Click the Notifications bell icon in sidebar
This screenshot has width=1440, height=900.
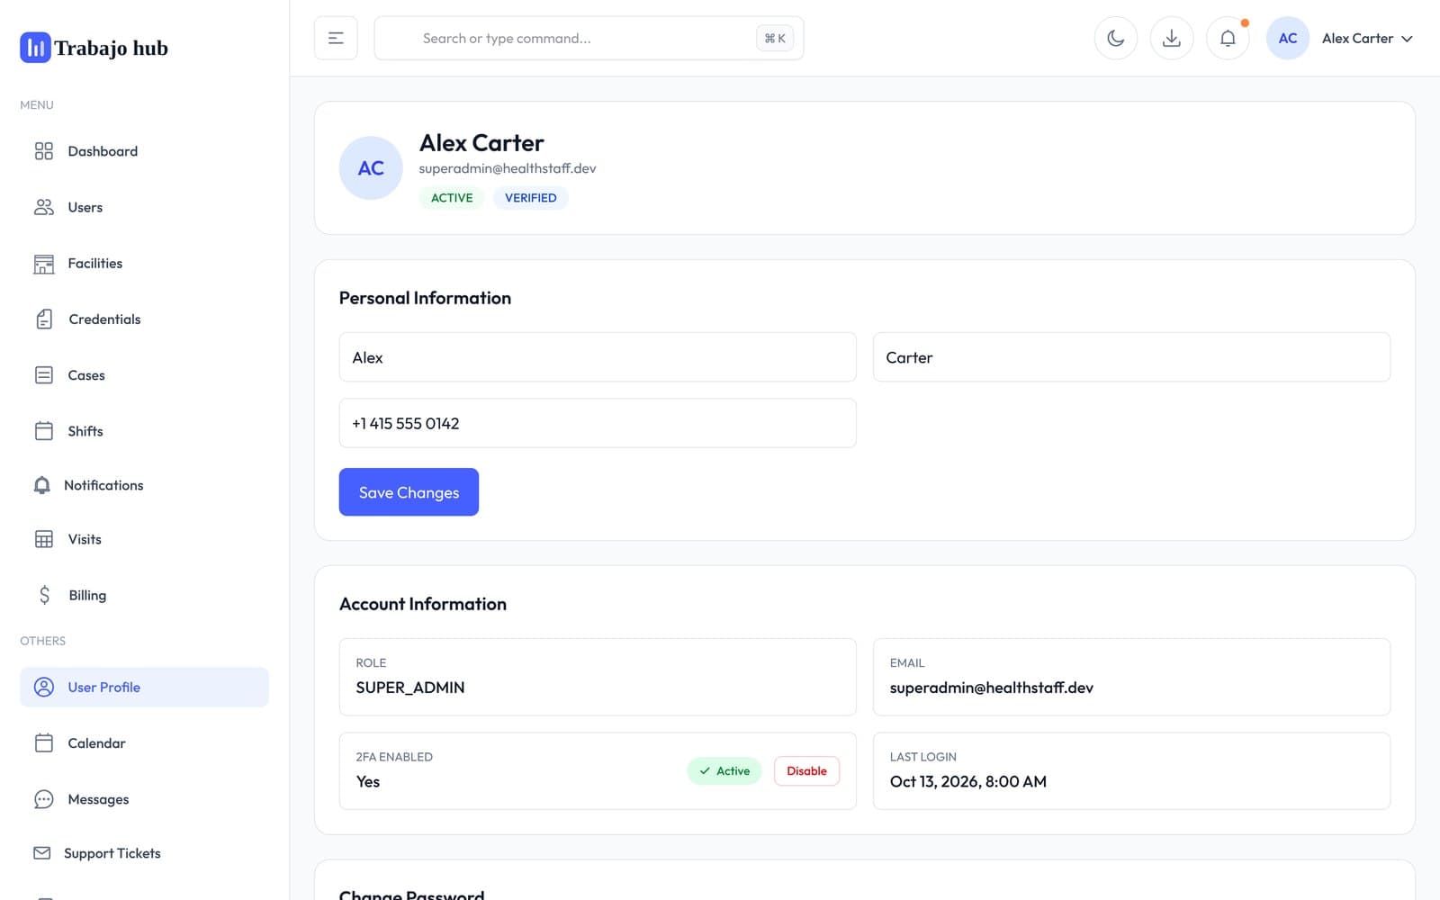[41, 485]
